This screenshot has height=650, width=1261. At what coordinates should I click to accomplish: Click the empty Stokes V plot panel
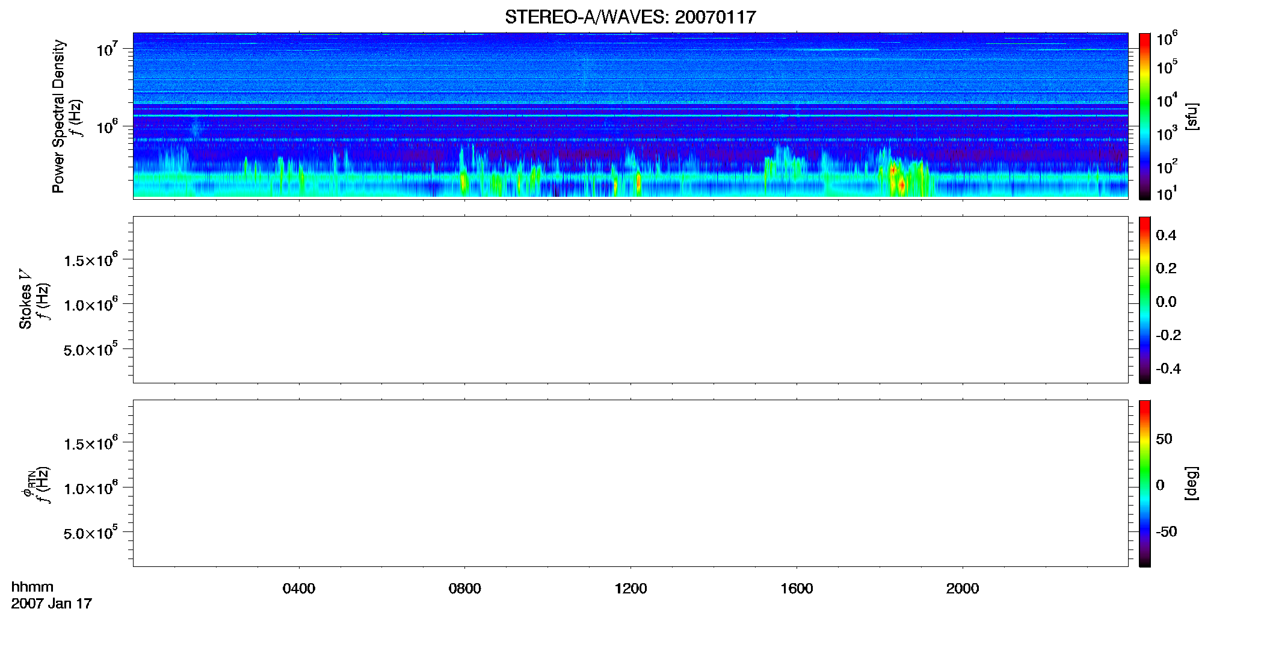click(x=630, y=300)
